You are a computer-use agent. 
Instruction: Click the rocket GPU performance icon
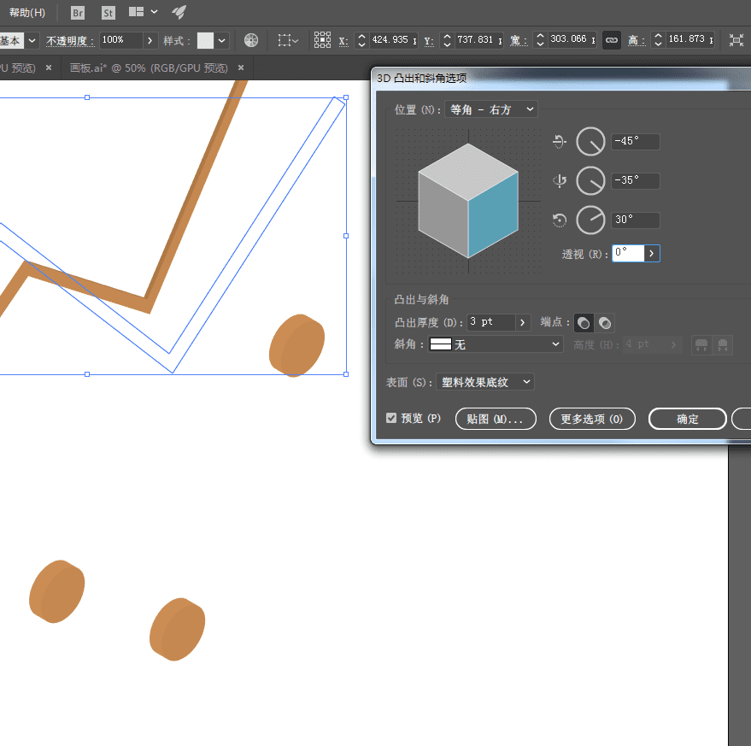point(179,12)
